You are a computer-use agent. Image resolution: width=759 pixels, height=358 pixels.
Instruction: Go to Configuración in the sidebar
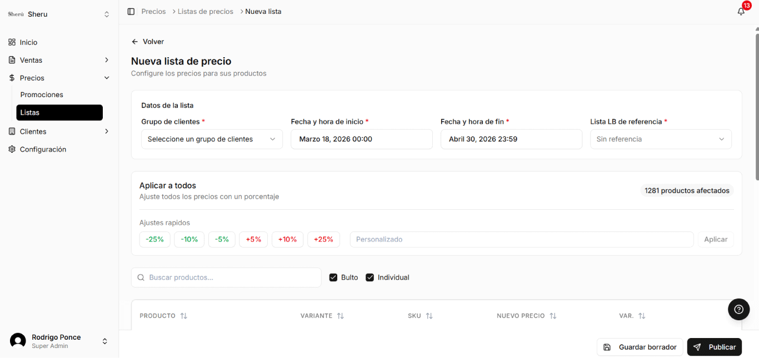(x=43, y=149)
